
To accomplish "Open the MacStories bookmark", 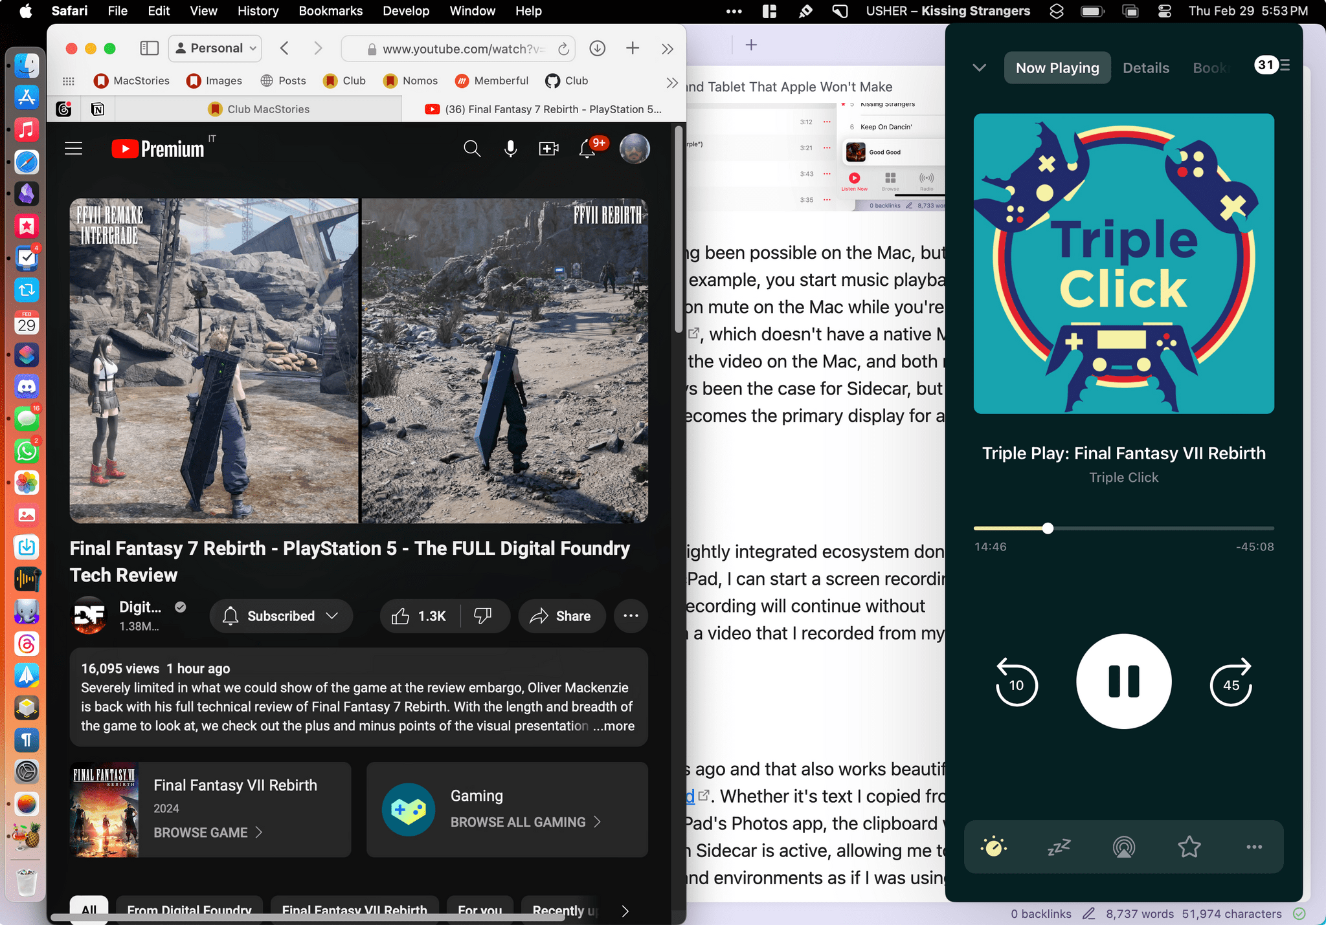I will pos(131,81).
